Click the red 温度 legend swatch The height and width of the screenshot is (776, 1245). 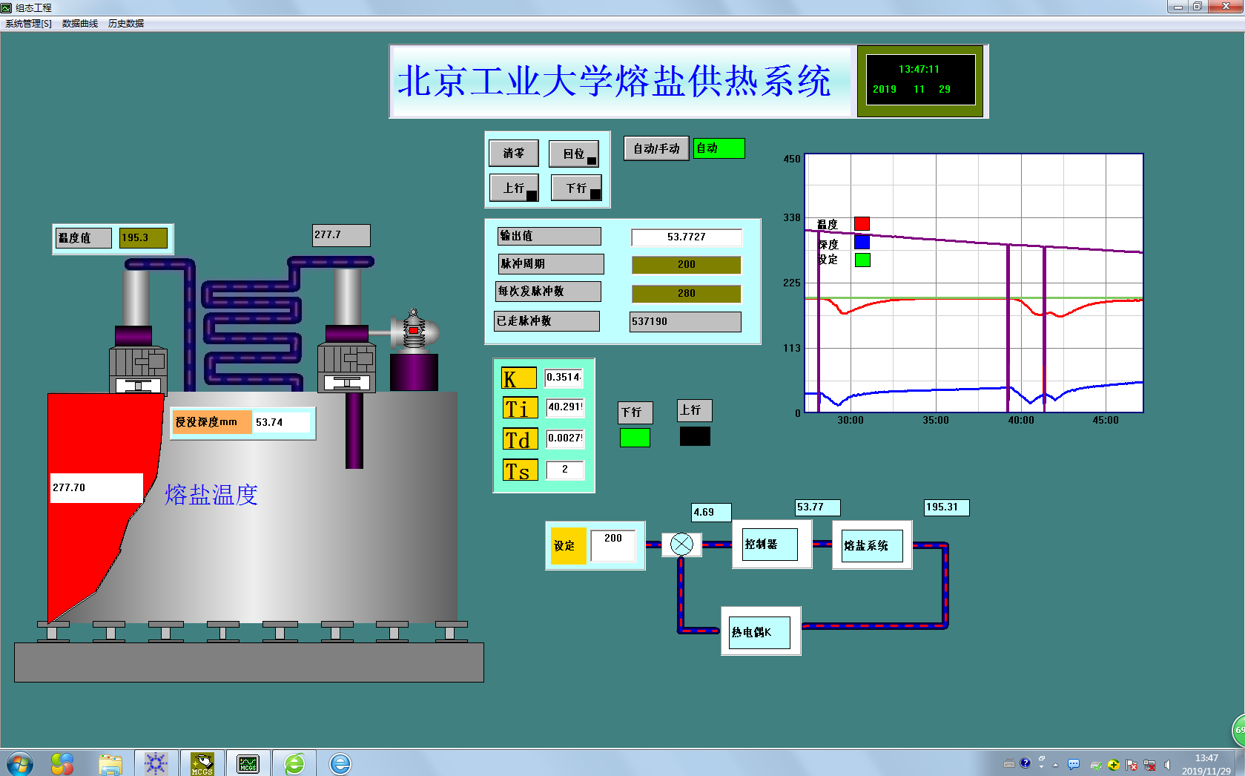point(862,224)
